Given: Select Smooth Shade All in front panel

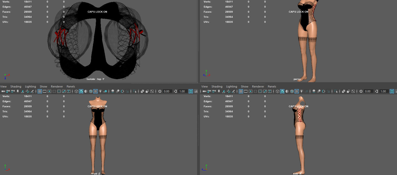Looking at the screenshot, I should point(81,91).
